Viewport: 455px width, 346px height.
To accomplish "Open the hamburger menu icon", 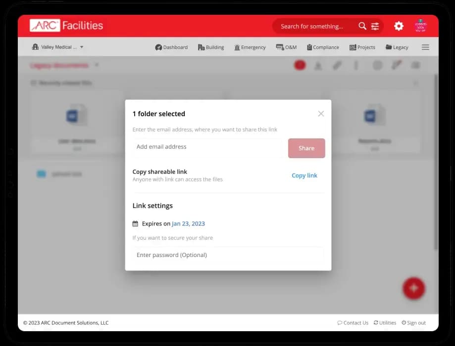I will tap(425, 47).
